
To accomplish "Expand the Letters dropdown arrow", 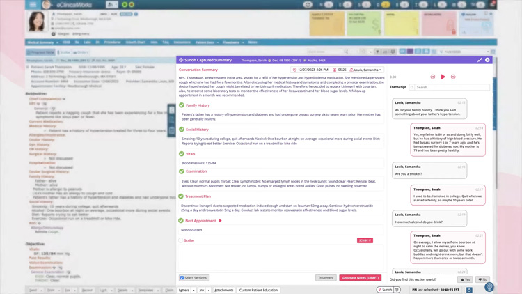I will point(193,291).
